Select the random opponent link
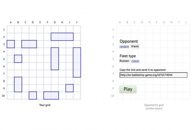 click(124, 46)
